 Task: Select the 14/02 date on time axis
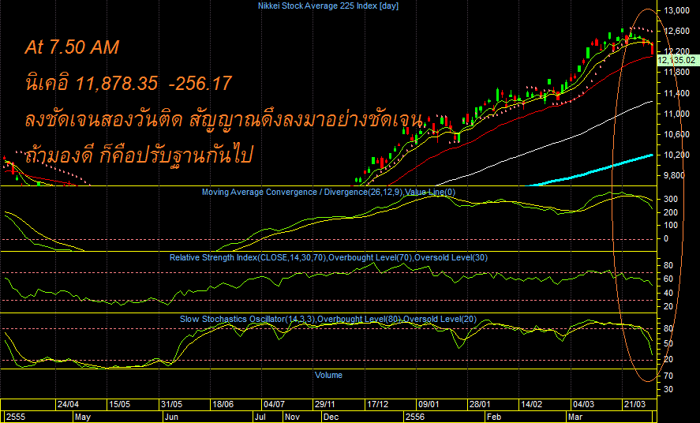[x=532, y=404]
